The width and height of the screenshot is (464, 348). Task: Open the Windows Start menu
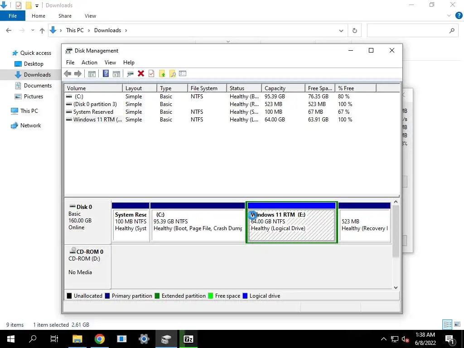pos(11,339)
